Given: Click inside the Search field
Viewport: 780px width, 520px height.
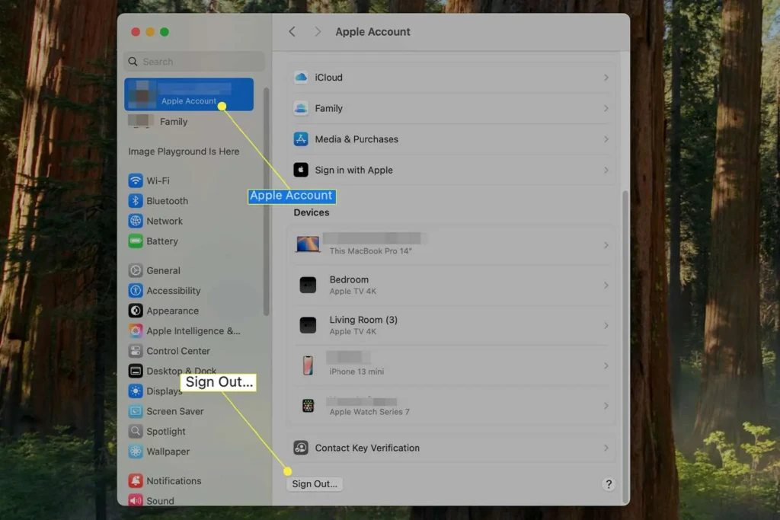Looking at the screenshot, I should pyautogui.click(x=193, y=61).
